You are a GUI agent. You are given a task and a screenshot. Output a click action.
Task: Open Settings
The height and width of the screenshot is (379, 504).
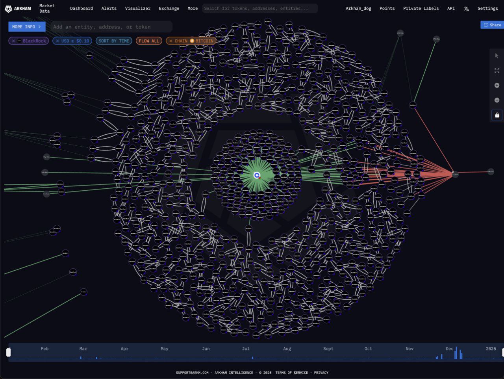pyautogui.click(x=487, y=8)
